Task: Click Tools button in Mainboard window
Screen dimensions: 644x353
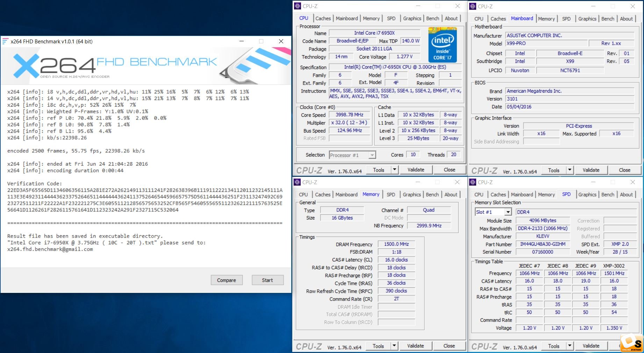Action: [x=554, y=170]
